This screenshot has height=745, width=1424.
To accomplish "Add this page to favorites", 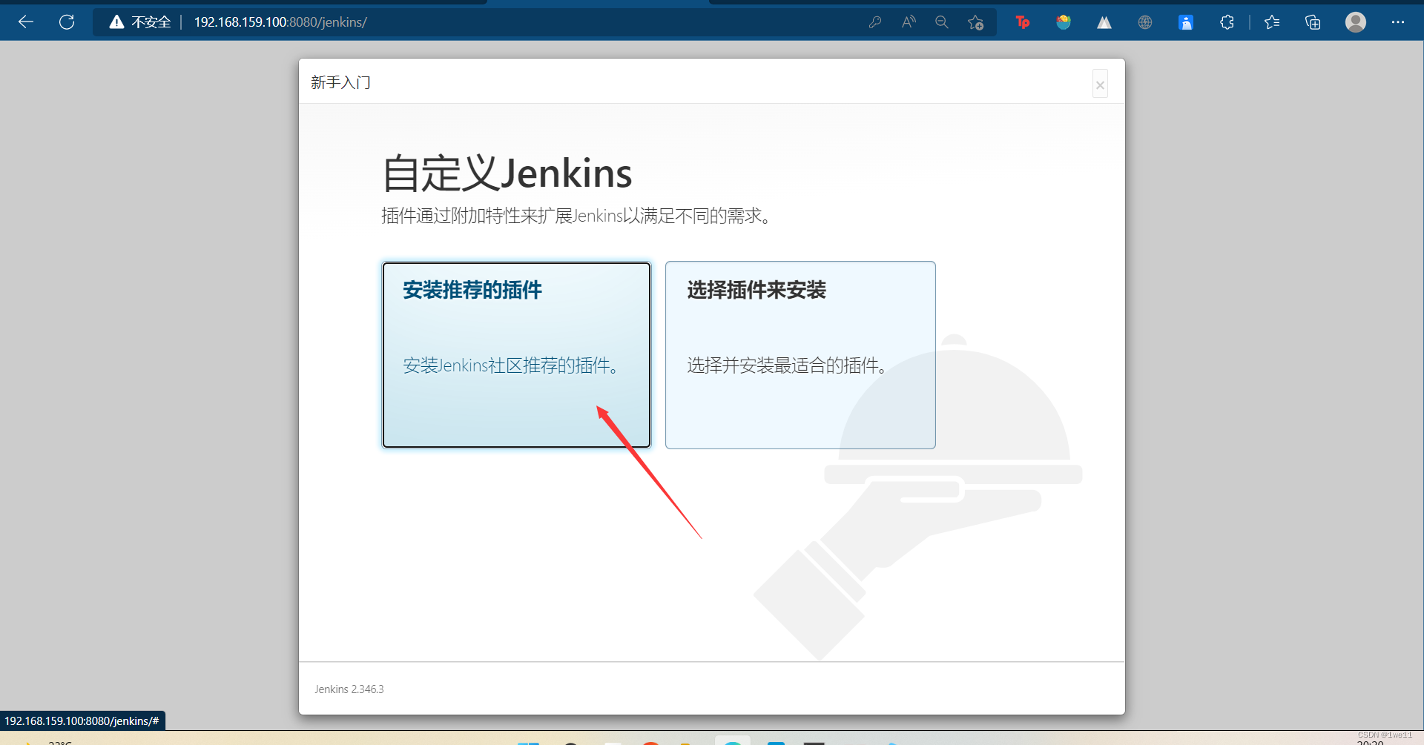I will [x=976, y=22].
